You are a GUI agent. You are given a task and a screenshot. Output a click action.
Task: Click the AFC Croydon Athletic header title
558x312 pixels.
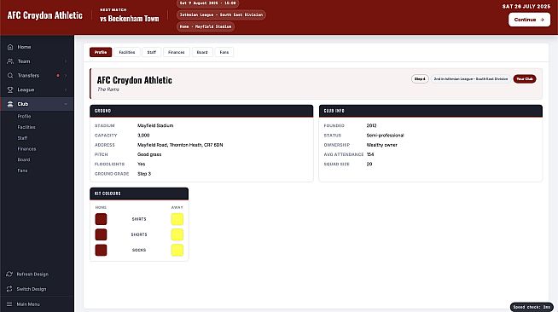[x=45, y=15]
